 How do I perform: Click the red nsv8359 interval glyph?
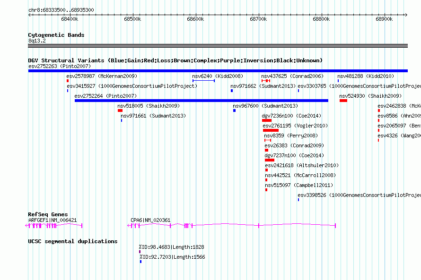point(268,140)
